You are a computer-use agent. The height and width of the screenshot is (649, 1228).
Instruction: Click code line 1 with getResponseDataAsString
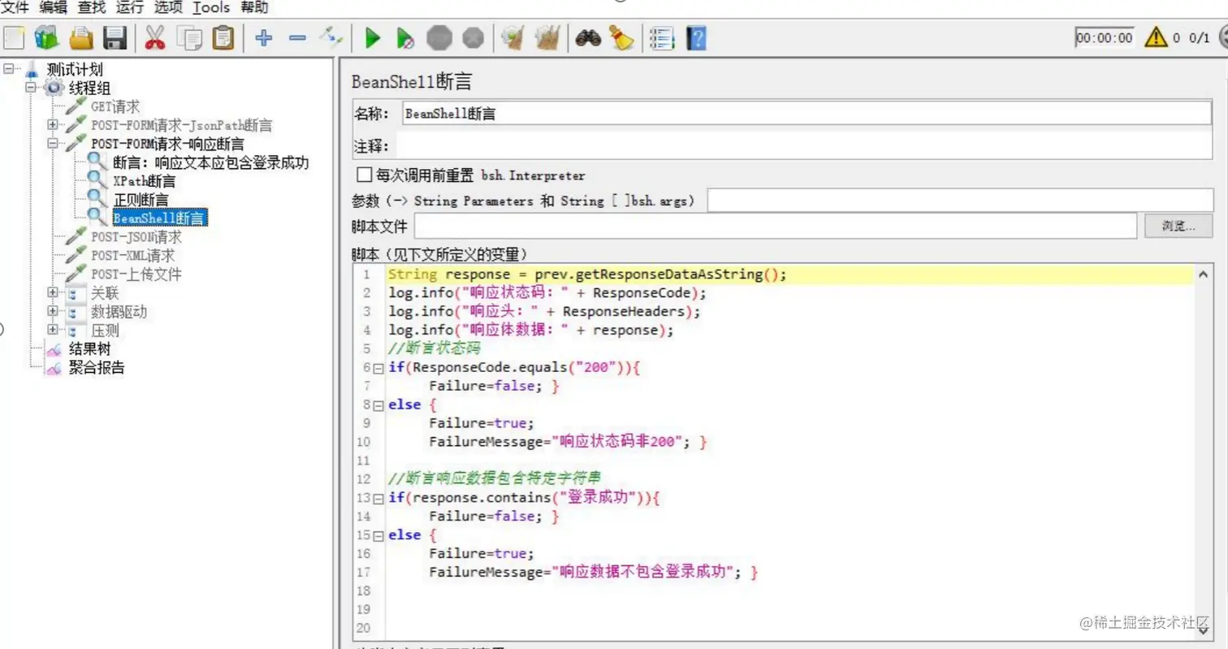(588, 275)
